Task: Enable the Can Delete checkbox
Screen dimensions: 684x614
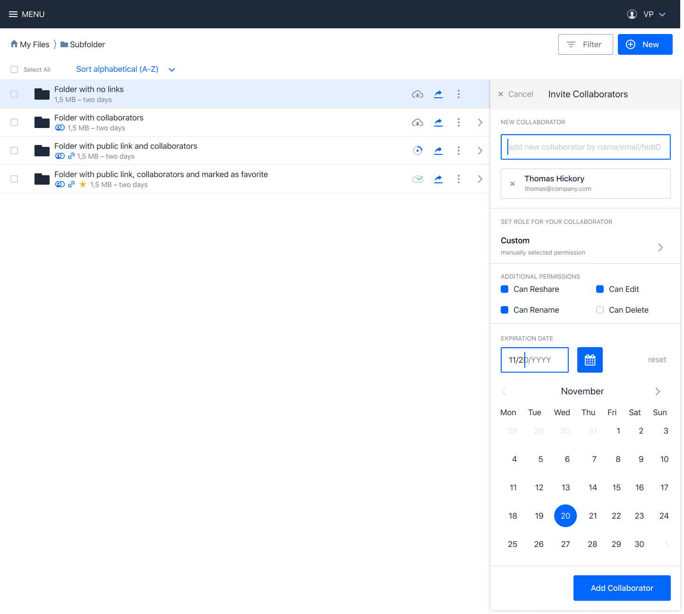Action: 600,310
